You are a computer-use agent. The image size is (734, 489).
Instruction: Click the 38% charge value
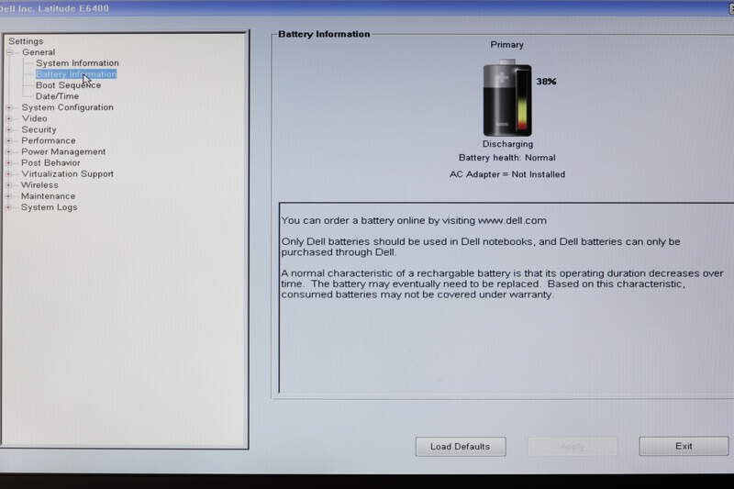click(x=546, y=82)
